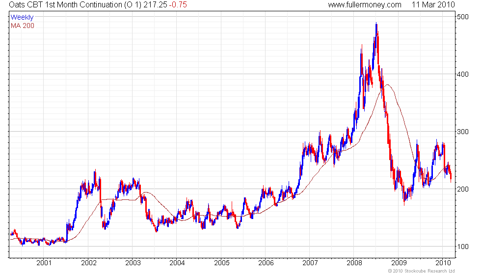
Task: Click the 2008 price peak candle near 490
Action: pyautogui.click(x=376, y=29)
